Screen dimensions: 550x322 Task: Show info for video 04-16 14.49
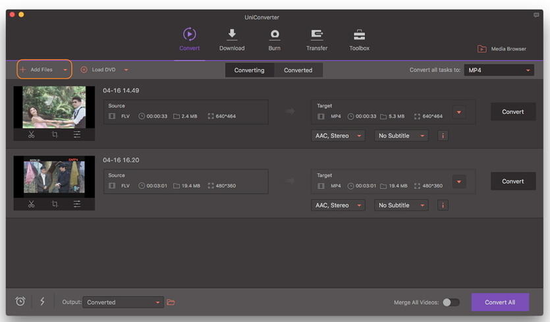443,136
